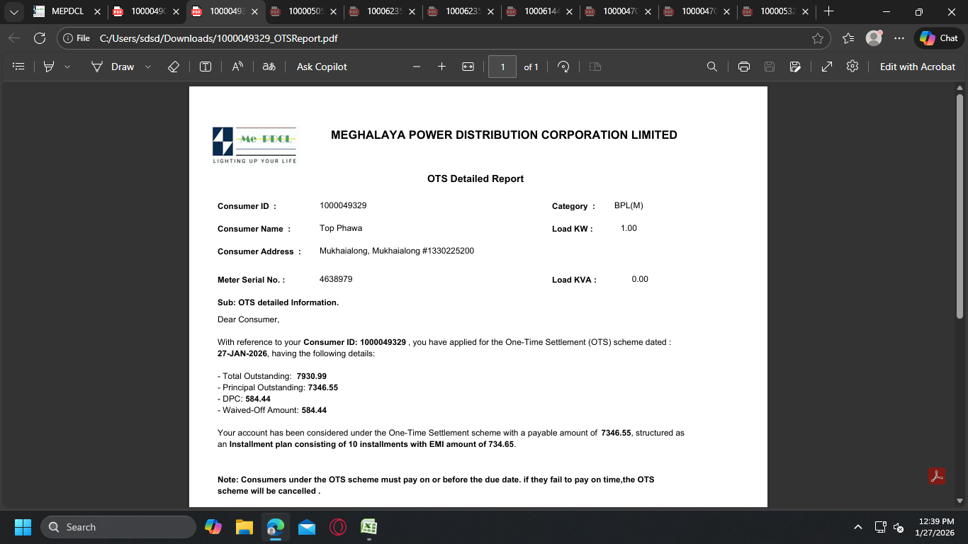Close the 1000050 tab

coord(333,11)
